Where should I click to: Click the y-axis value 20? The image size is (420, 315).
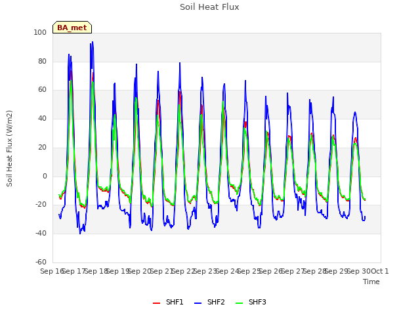click(x=42, y=147)
